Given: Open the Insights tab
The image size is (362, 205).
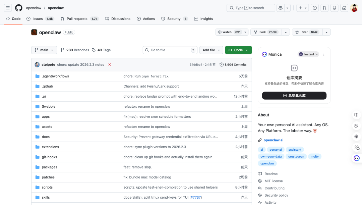Looking at the screenshot, I should tap(203, 19).
